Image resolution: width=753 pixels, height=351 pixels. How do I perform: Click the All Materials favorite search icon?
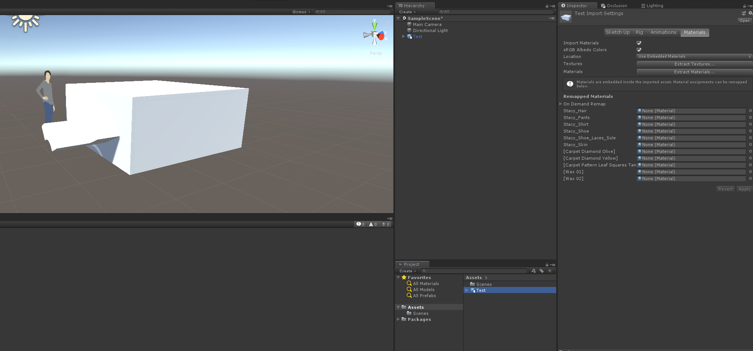(x=409, y=283)
